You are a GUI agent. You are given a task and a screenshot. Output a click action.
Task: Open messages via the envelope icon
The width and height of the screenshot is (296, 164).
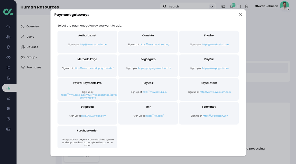pyautogui.click(x=223, y=6)
